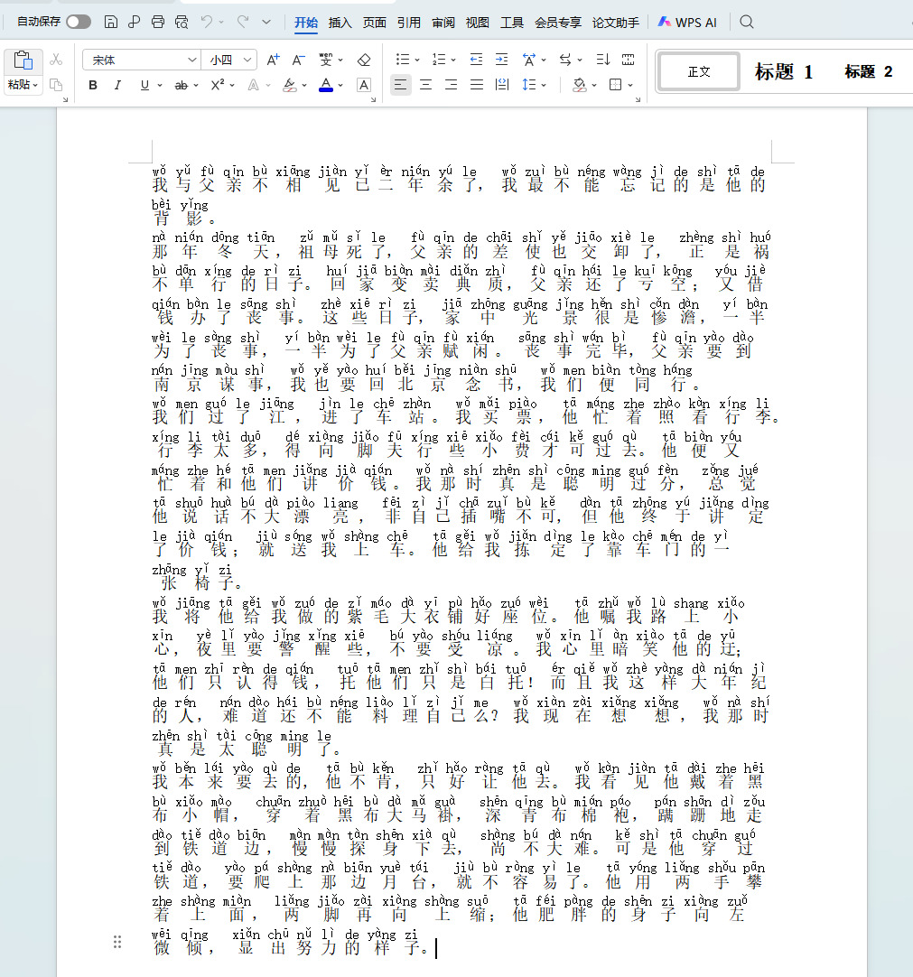The width and height of the screenshot is (913, 977).
Task: Toggle center paragraph alignment
Action: coord(425,85)
